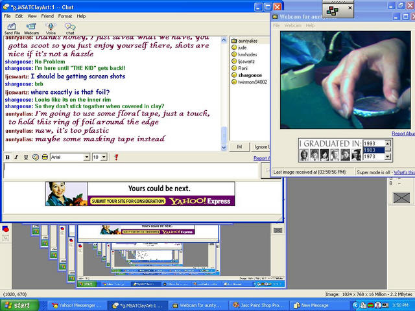Click the Send File toolbar icon
The width and height of the screenshot is (415, 311).
pos(12,29)
